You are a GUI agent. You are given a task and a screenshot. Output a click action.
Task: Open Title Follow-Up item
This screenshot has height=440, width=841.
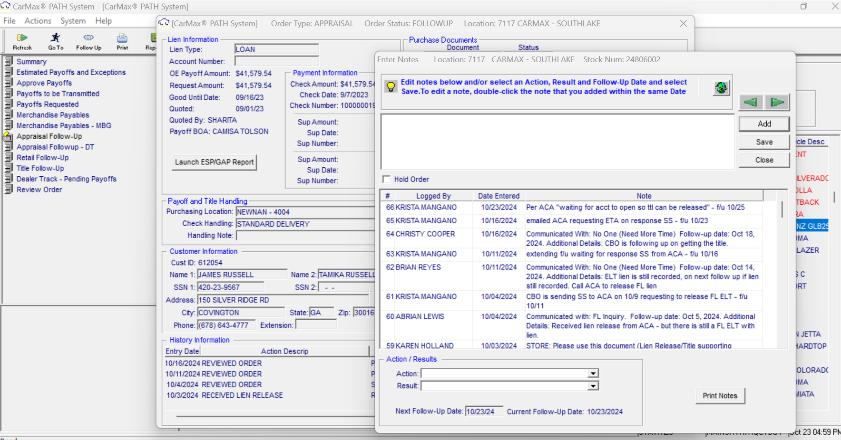(40, 168)
